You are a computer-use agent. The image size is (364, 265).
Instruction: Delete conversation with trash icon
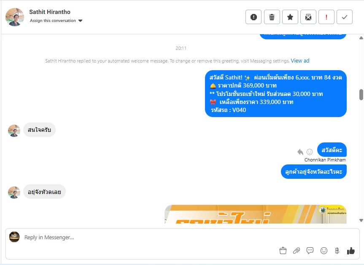[272, 17]
